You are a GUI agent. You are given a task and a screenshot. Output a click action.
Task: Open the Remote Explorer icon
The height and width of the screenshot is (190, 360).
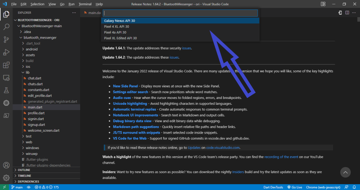(6, 78)
